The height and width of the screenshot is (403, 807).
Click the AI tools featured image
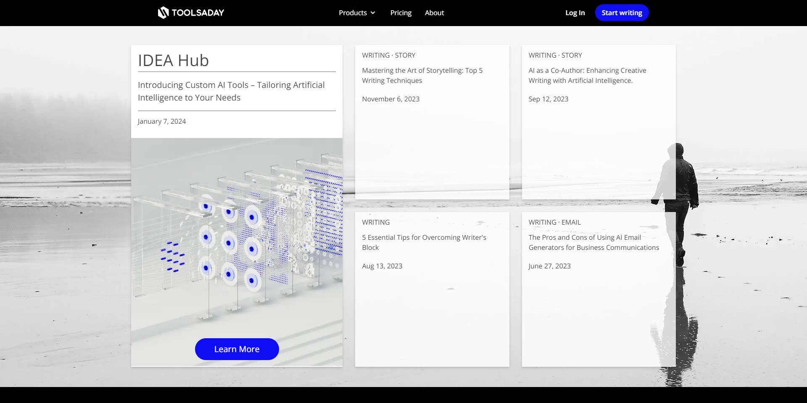(x=237, y=236)
